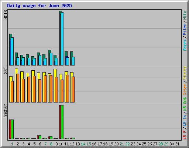The height and width of the screenshot is (148, 189).
Task: Select day 14 on the x-axis
Action: click(x=83, y=144)
